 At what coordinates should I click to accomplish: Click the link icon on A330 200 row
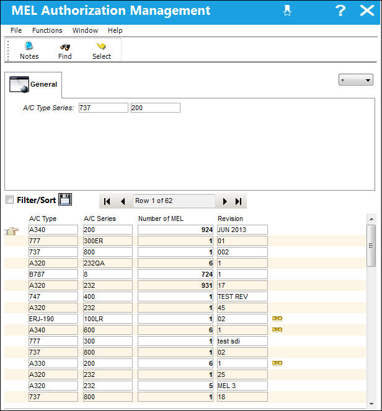point(277,363)
